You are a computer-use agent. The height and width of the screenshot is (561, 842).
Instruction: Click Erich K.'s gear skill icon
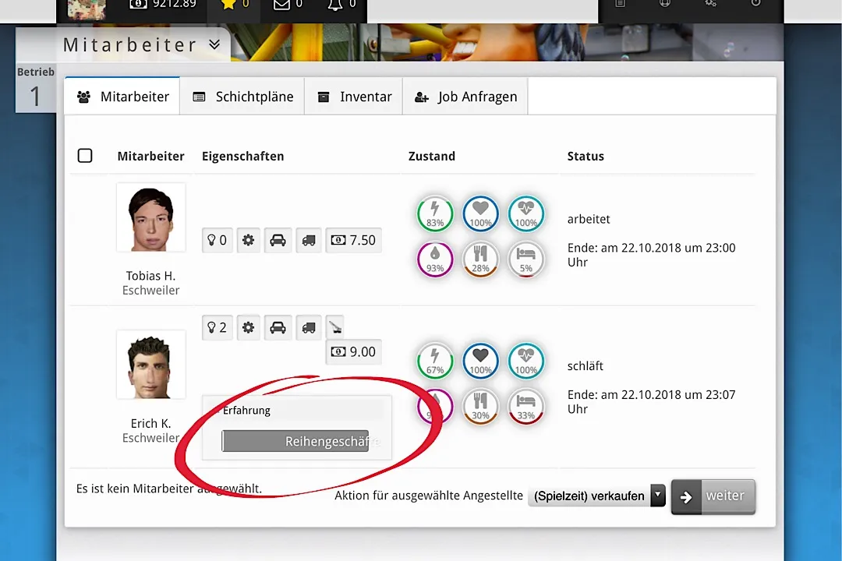248,327
